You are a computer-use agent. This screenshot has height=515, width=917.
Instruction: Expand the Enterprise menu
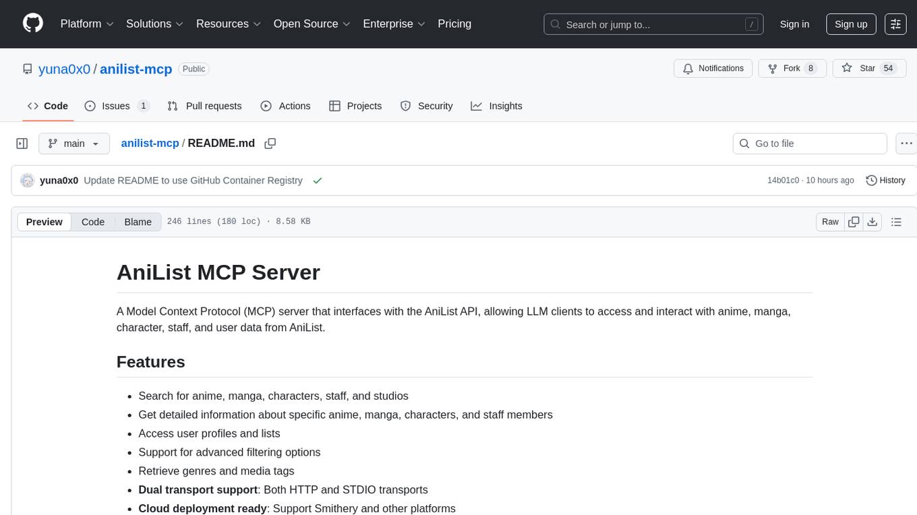coord(394,24)
